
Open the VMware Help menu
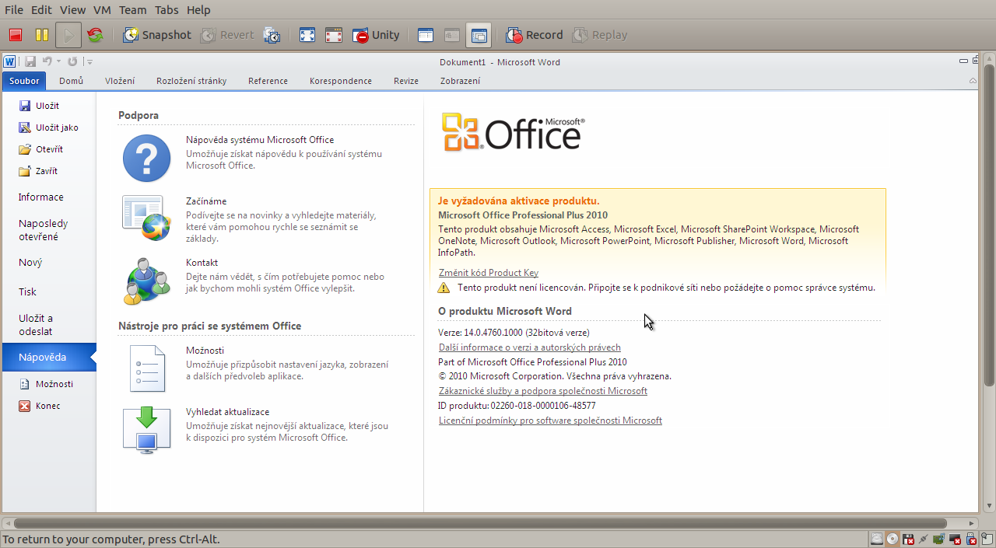point(198,10)
